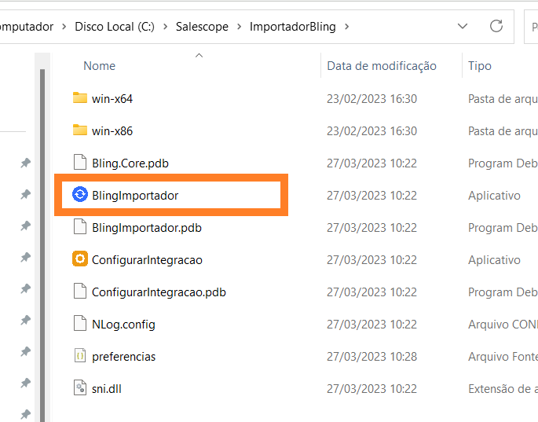Sort files by Tipo column header
This screenshot has height=422, width=538.
coord(480,65)
